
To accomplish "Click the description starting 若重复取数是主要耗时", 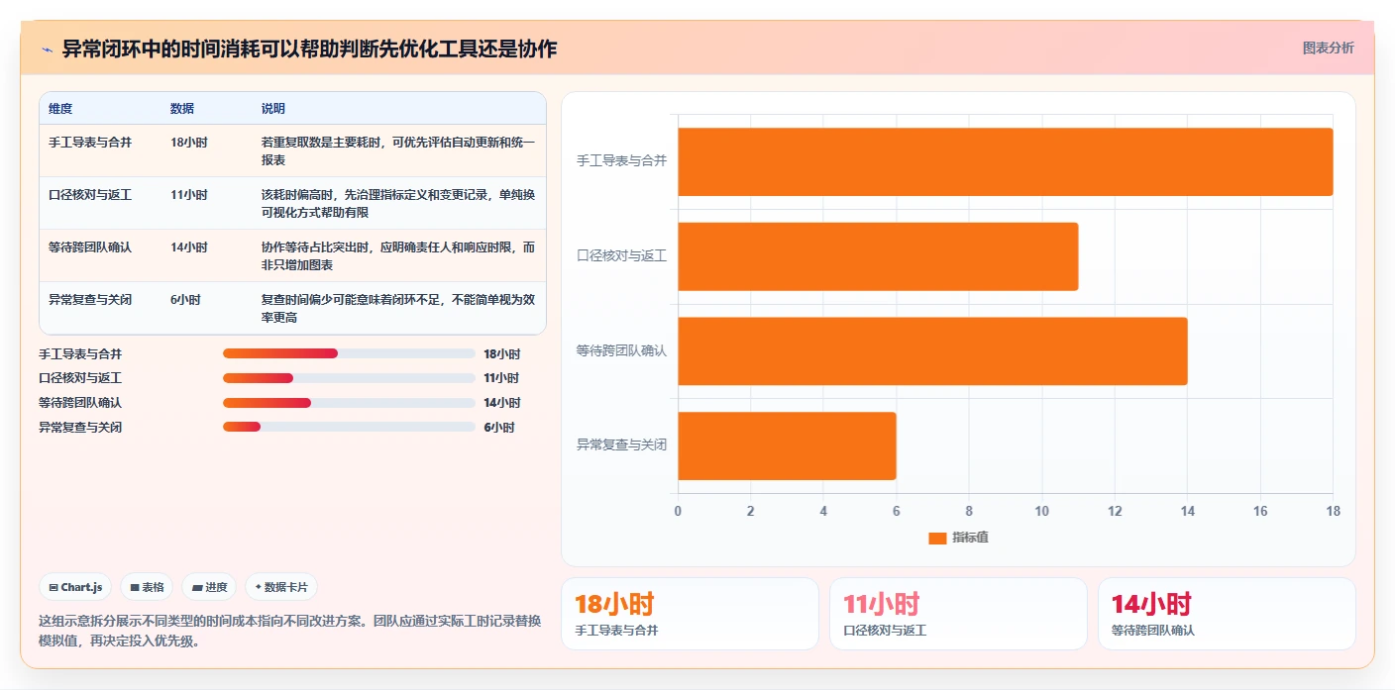I will click(398, 151).
